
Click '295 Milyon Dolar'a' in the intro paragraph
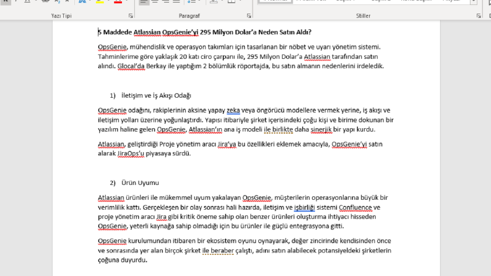pos(275,57)
